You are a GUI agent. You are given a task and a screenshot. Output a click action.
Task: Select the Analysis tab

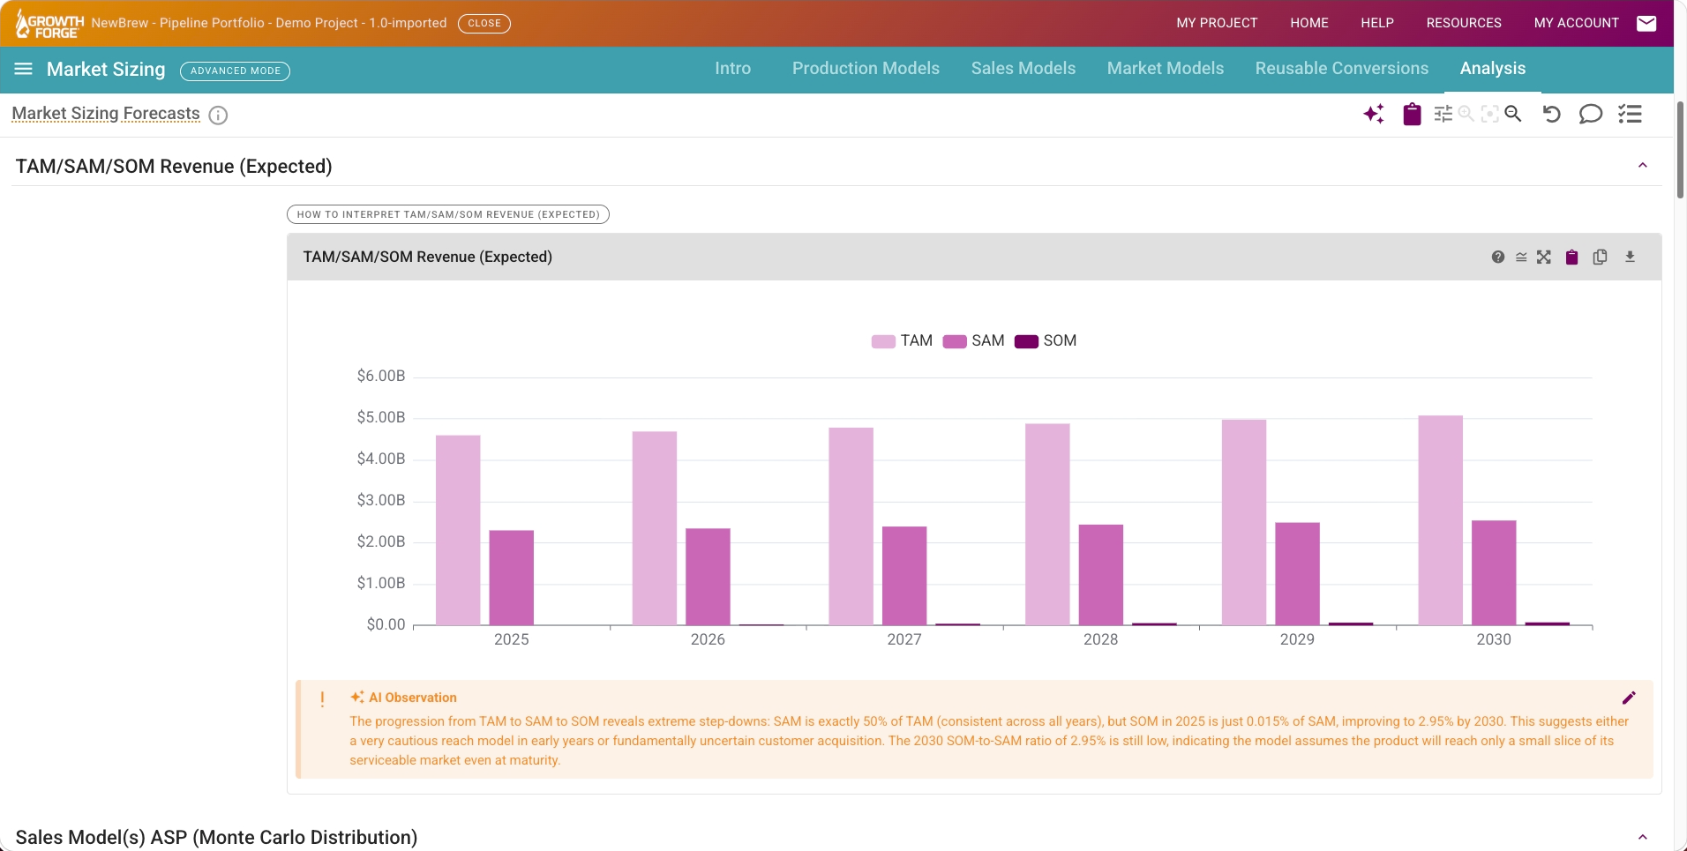[1493, 69]
